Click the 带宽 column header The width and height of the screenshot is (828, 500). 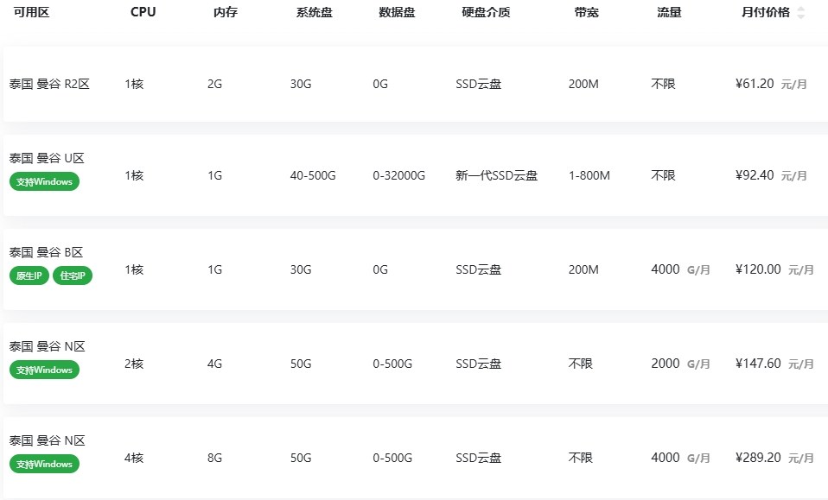tap(586, 12)
